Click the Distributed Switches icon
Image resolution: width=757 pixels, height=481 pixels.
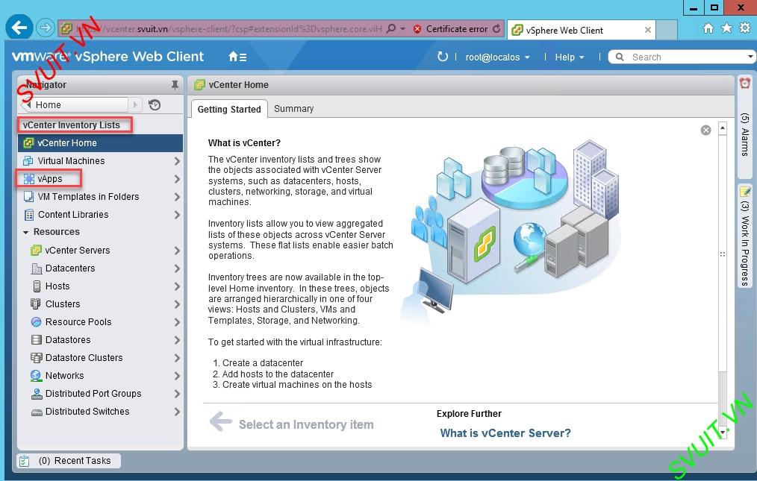pyautogui.click(x=37, y=412)
